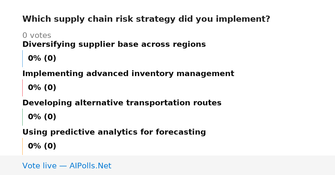Click the 0% (0) result under Diversifying supplier

[42, 59]
